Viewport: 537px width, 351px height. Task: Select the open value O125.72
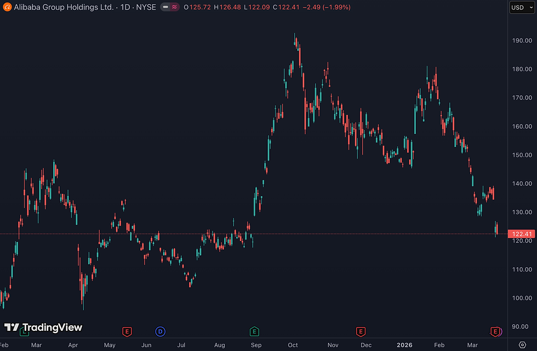pyautogui.click(x=197, y=7)
